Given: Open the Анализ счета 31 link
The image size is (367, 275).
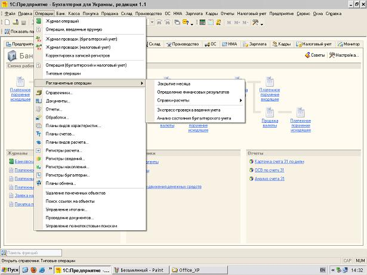Looking at the screenshot, I should [x=269, y=178].
